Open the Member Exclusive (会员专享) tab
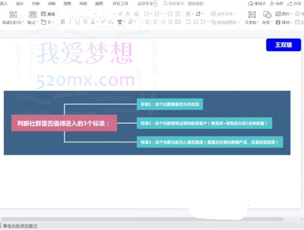 pos(145,3)
